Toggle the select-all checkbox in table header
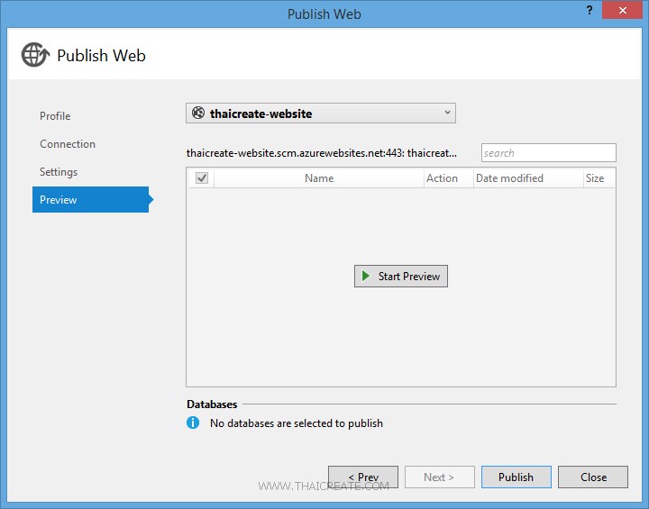This screenshot has height=509, width=649. tap(202, 178)
